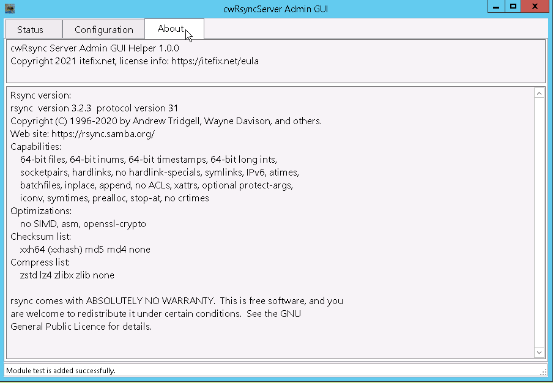The image size is (553, 383).
Task: Click the 'Module test is added successfully' status message
Action: click(x=58, y=371)
